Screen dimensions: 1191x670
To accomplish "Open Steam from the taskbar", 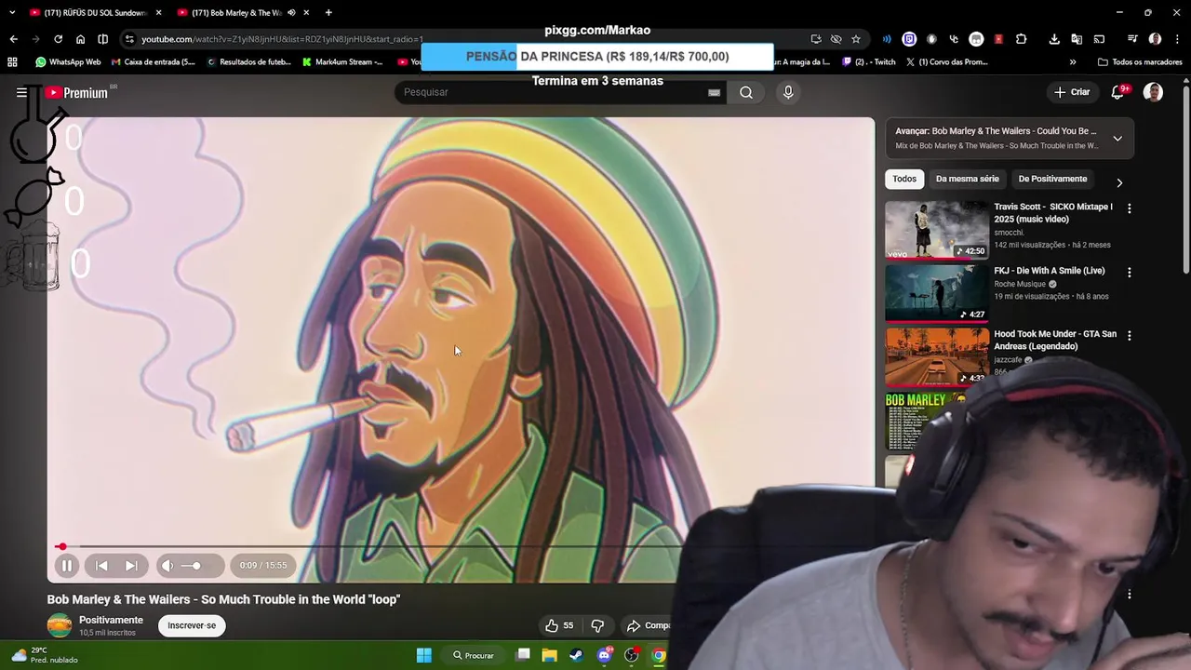I will (576, 655).
